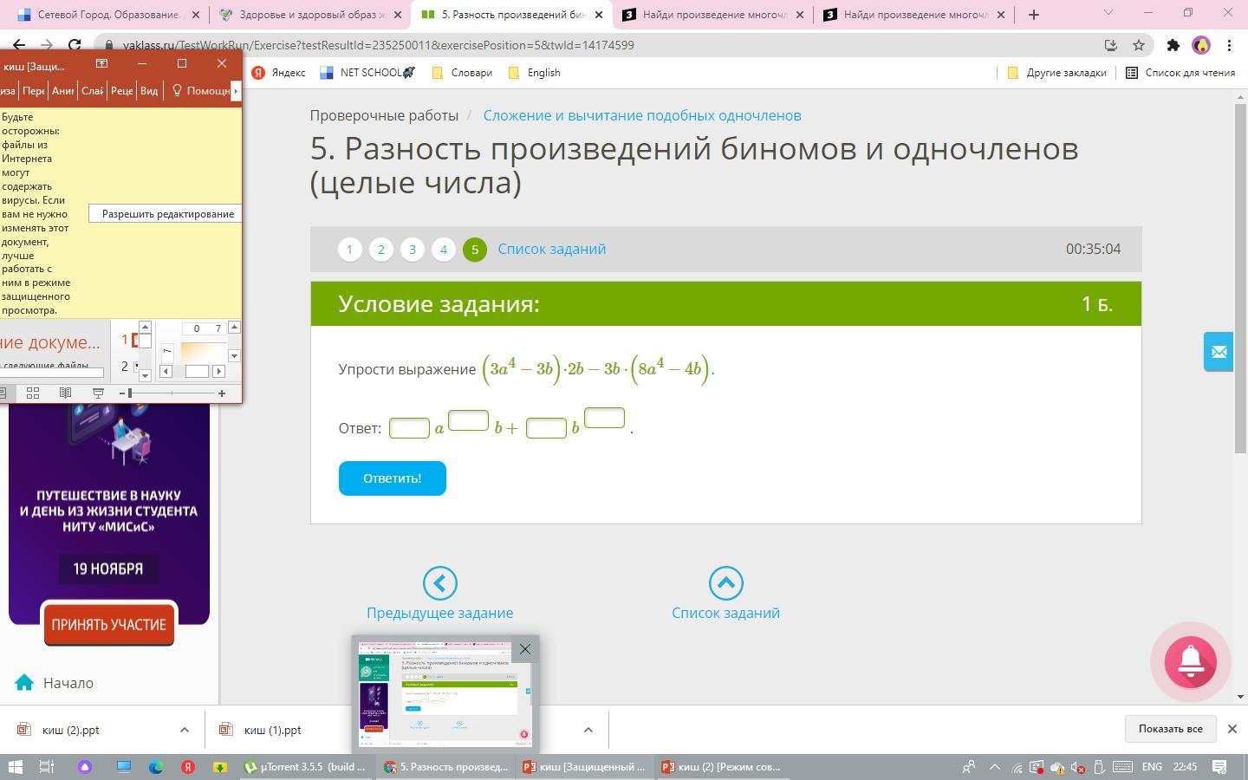Adjust the PowerPoint zoom slider handle
The height and width of the screenshot is (780, 1248).
[130, 393]
